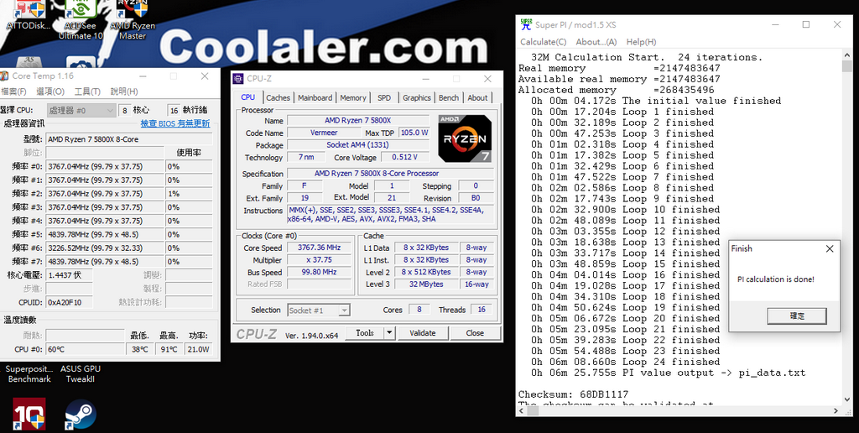The height and width of the screenshot is (433, 859).
Task: Close the Finish dialog with X
Action: [x=830, y=249]
